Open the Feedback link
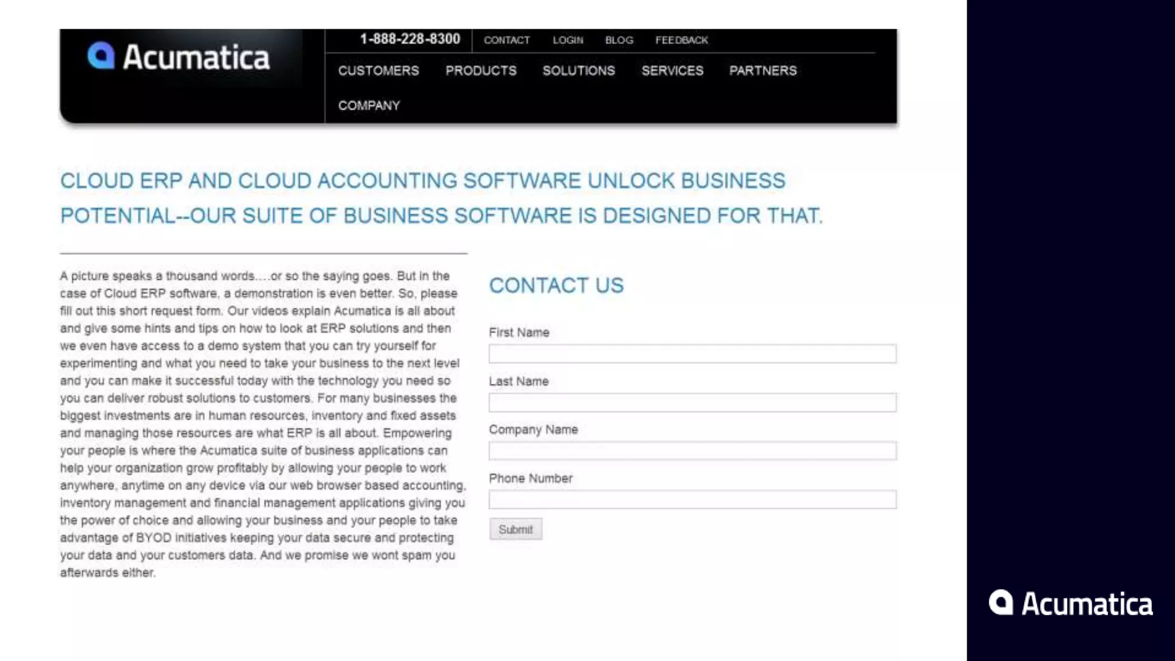The width and height of the screenshot is (1175, 661). click(682, 40)
